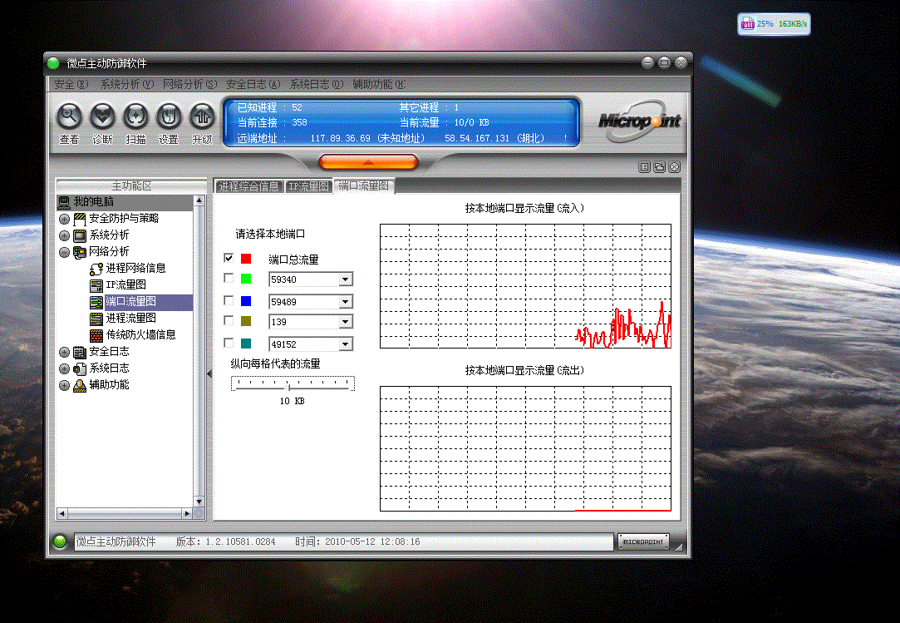Click the MICROPOINT status bar button
Viewport: 900px width, 623px height.
(x=643, y=542)
